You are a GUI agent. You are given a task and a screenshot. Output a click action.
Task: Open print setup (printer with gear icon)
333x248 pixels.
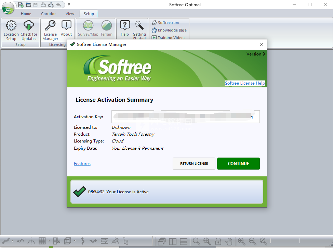click(x=51, y=5)
